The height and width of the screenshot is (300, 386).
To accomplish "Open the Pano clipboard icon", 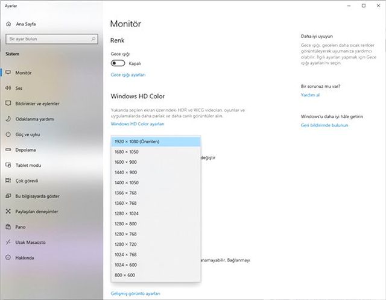I will [x=8, y=227].
